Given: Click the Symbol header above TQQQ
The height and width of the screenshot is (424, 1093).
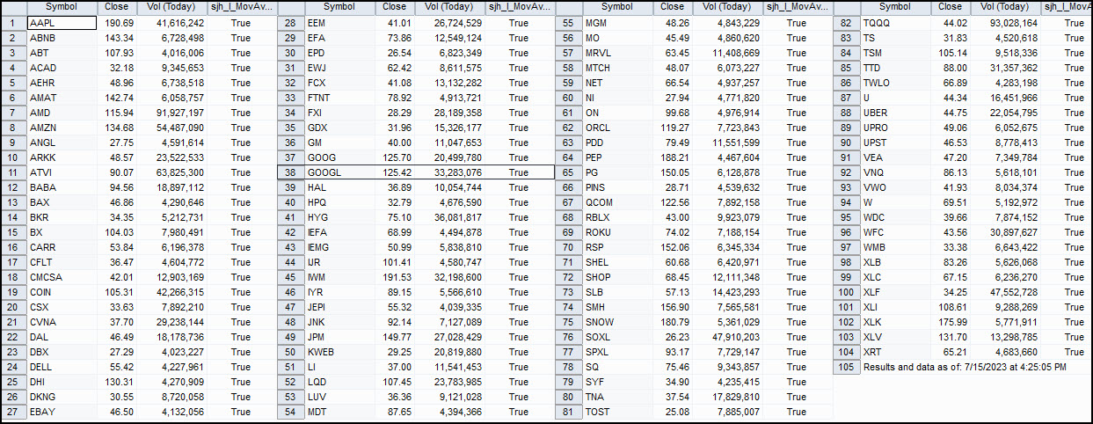Looking at the screenshot, I should click(894, 8).
